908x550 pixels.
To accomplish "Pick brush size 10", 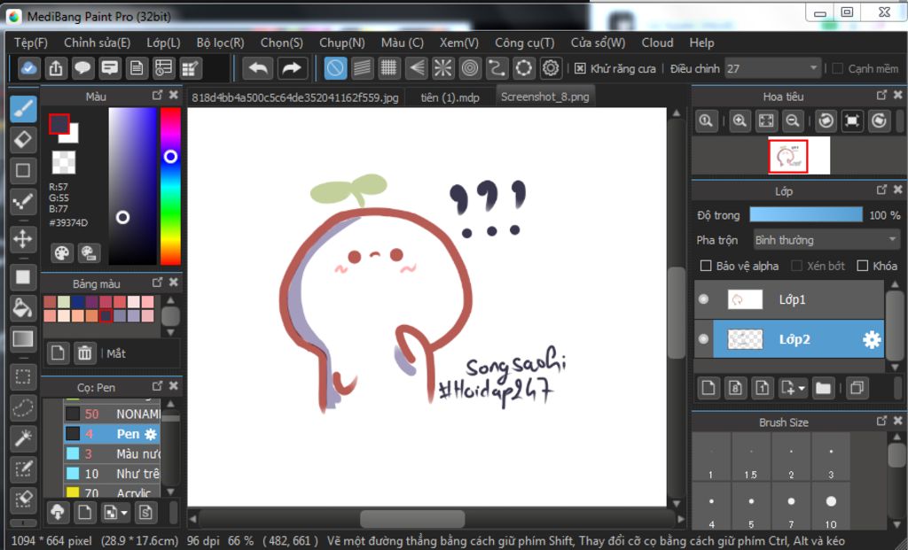I will [831, 506].
